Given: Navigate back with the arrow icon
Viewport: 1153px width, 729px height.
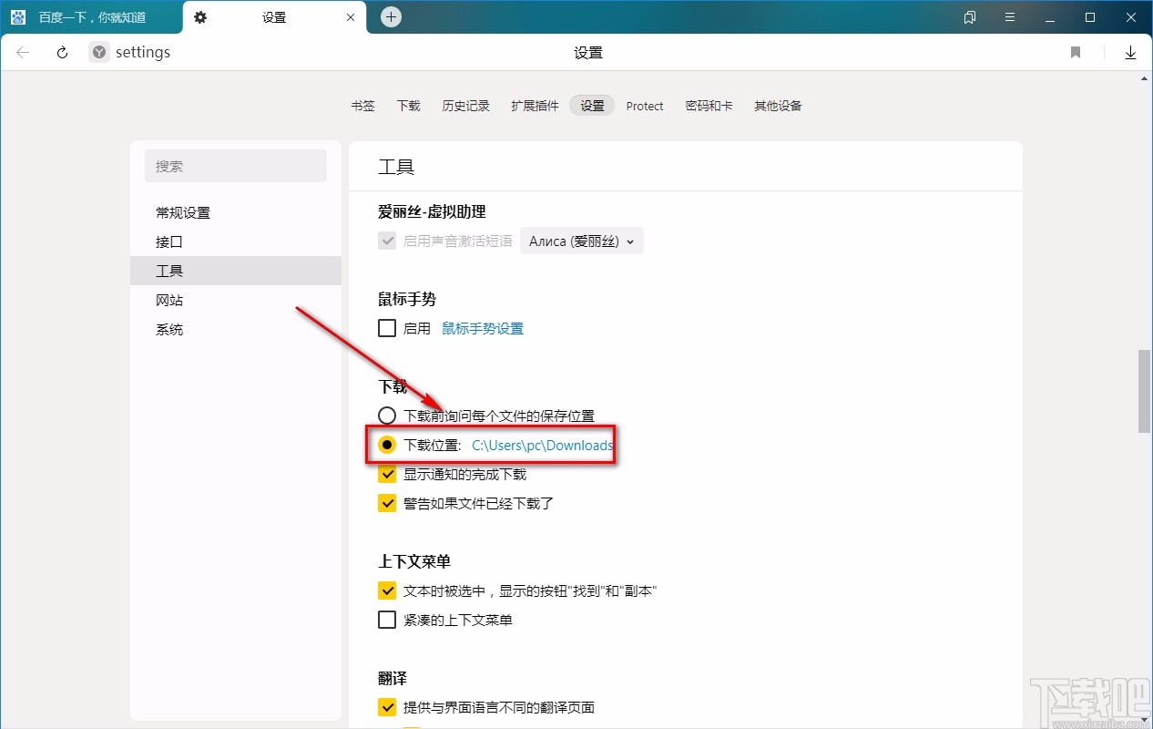Looking at the screenshot, I should click(22, 52).
